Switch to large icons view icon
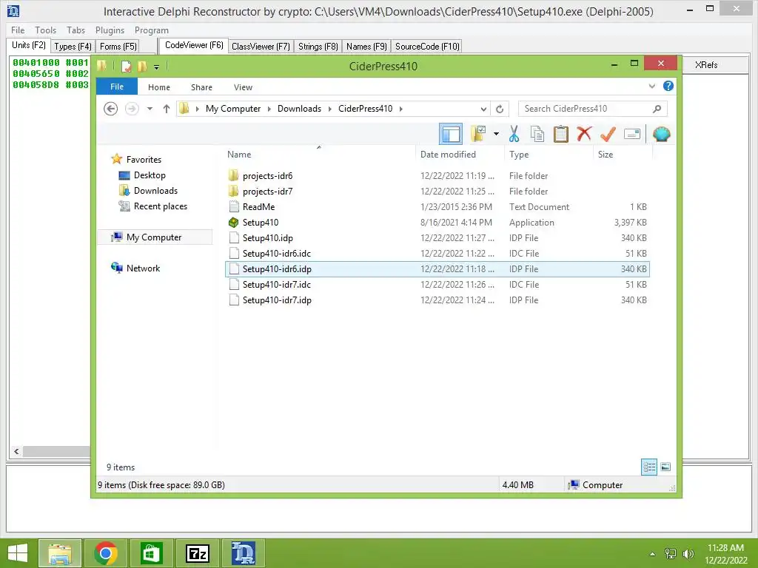 (x=665, y=467)
